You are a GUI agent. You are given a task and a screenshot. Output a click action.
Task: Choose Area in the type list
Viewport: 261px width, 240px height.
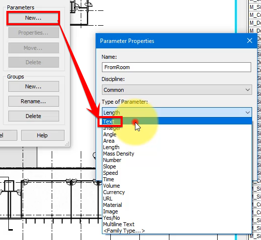(177, 141)
